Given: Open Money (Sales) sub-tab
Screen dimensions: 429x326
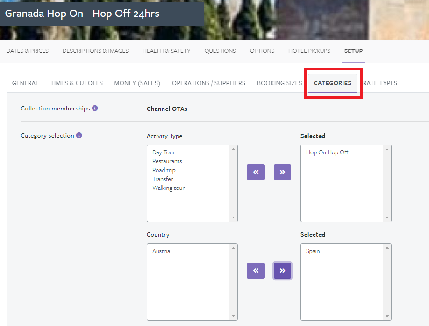Looking at the screenshot, I should [x=137, y=83].
